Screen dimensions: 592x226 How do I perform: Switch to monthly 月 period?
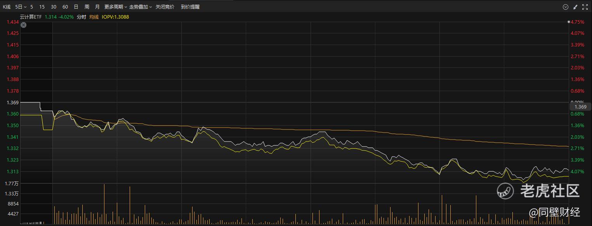97,7
